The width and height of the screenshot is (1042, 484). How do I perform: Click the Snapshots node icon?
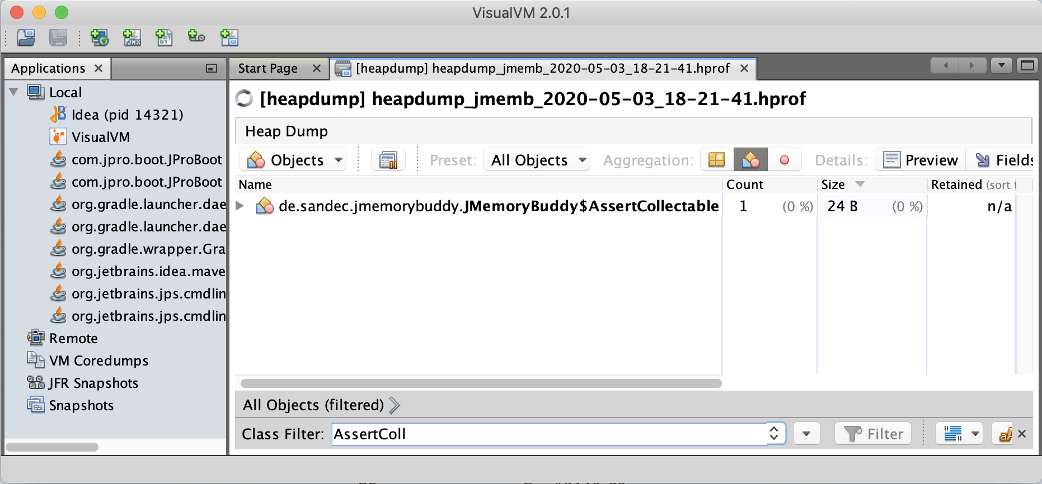tap(36, 405)
